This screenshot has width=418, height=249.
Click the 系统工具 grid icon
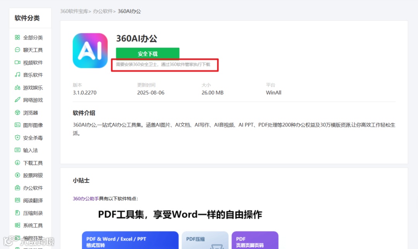point(17,225)
